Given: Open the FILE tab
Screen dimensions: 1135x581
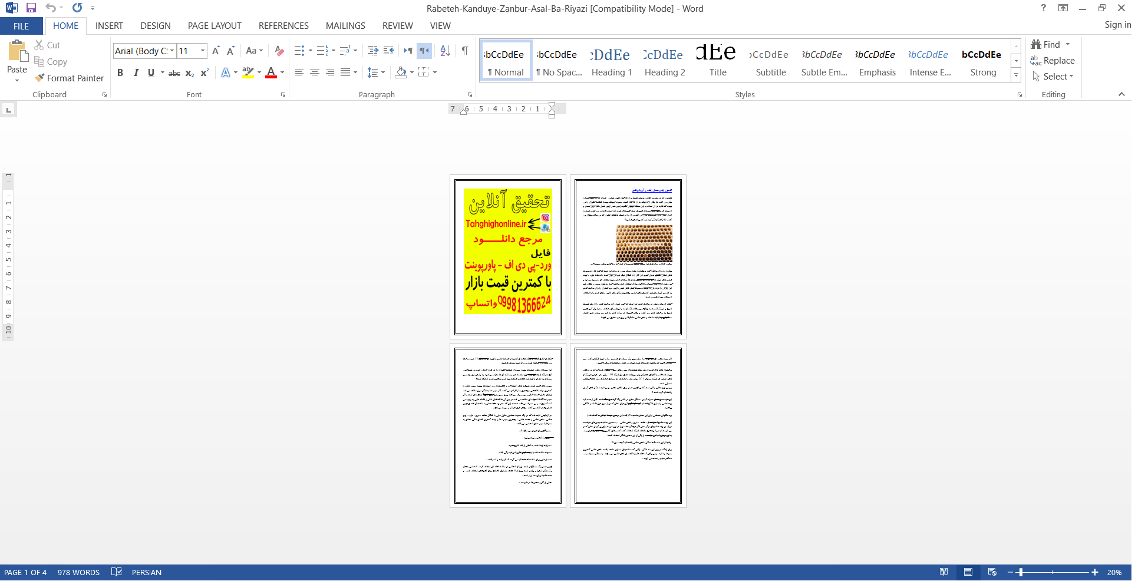Looking at the screenshot, I should (x=21, y=26).
